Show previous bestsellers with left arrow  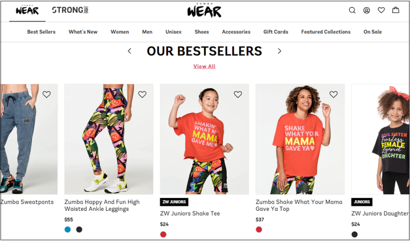pos(130,51)
